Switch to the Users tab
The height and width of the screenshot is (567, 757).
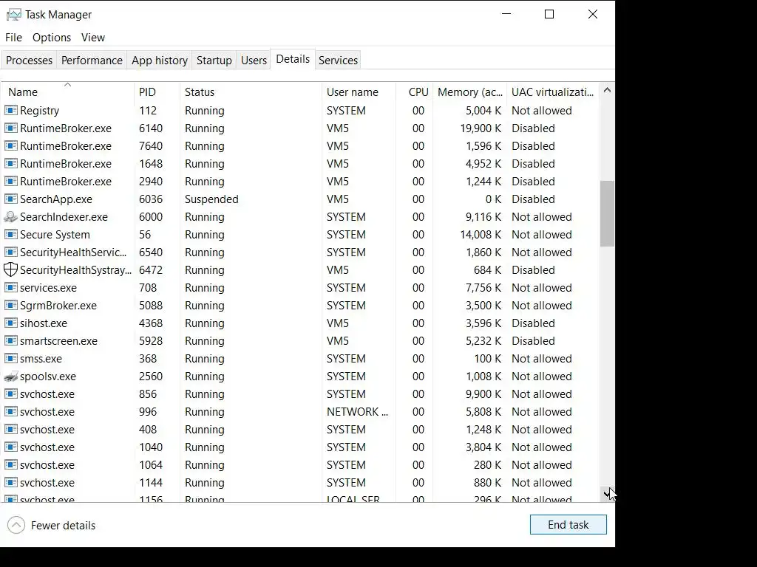click(254, 61)
